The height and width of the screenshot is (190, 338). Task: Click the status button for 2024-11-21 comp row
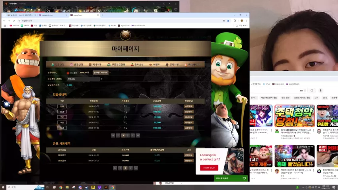pos(188,155)
